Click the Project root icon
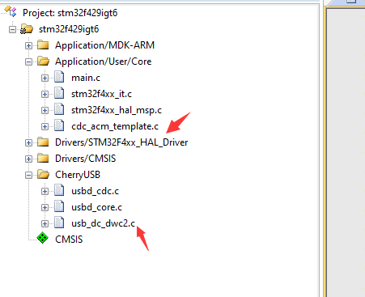Viewport: 365px width, 297px height. 11,11
